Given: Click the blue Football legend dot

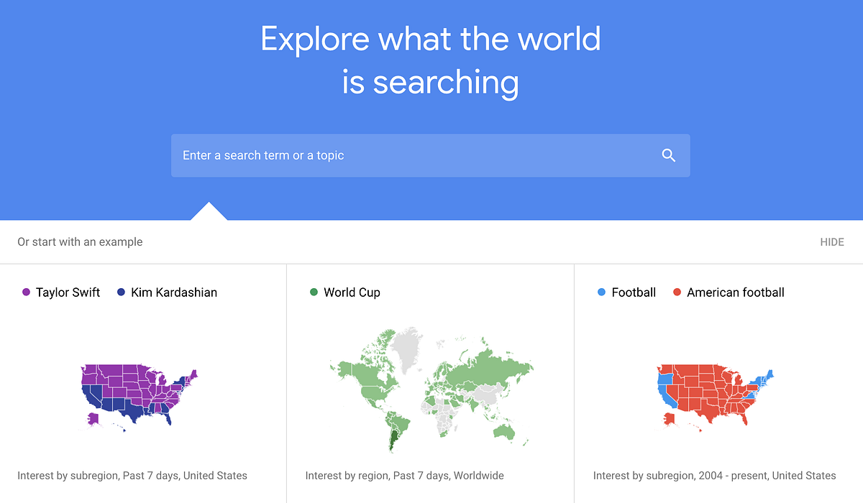Looking at the screenshot, I should 601,292.
